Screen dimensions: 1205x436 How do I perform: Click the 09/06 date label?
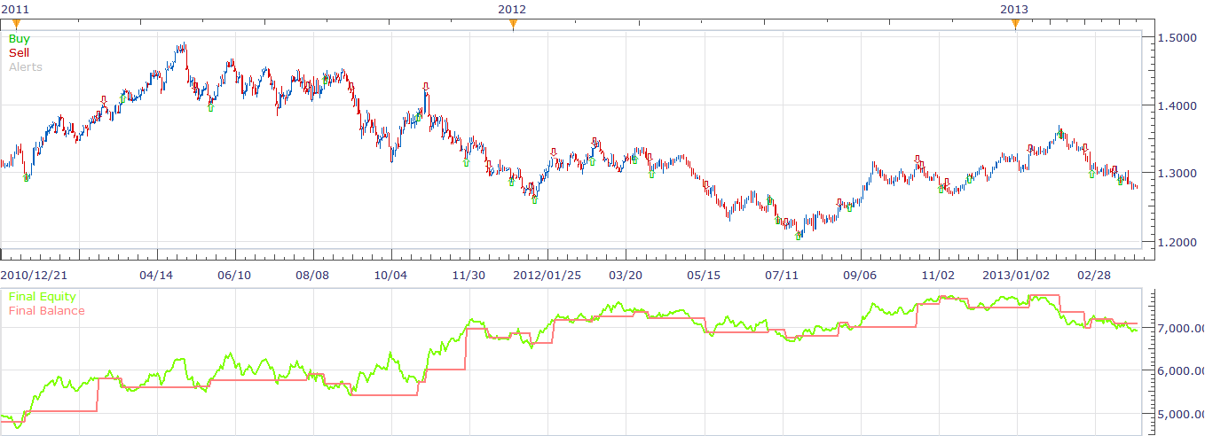pos(861,276)
